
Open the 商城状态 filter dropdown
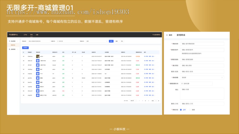point(97,41)
